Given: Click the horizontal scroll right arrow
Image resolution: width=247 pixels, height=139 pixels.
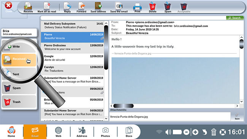Looking at the screenshot, I should (x=237, y=106).
